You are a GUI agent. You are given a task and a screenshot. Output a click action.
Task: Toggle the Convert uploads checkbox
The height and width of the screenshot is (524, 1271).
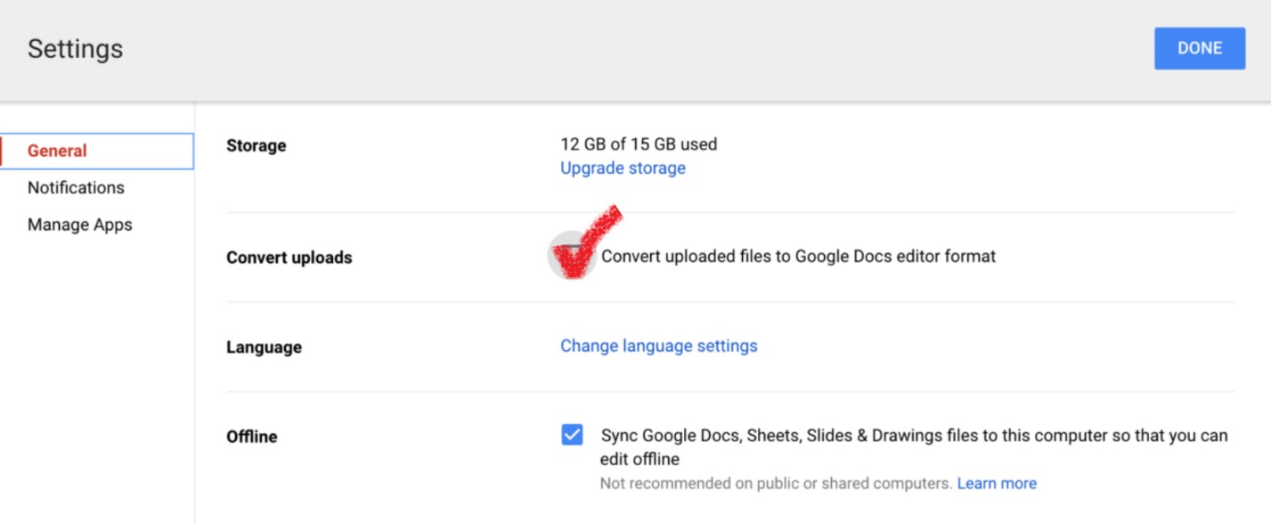point(572,256)
